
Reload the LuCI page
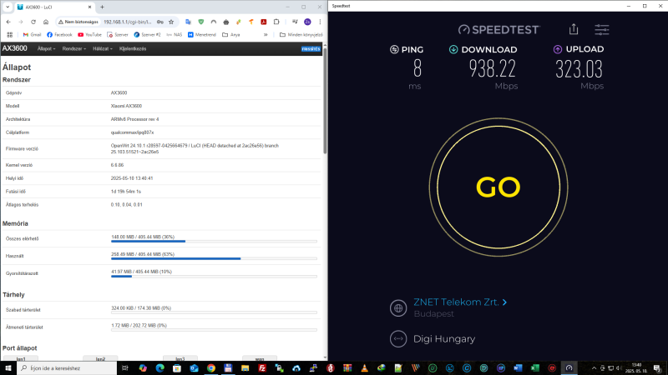pyautogui.click(x=33, y=22)
